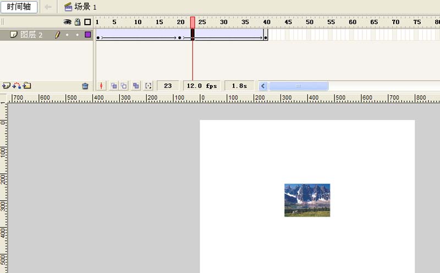Click the back arrow next to 时间轴
The image size is (440, 273).
coord(48,7)
